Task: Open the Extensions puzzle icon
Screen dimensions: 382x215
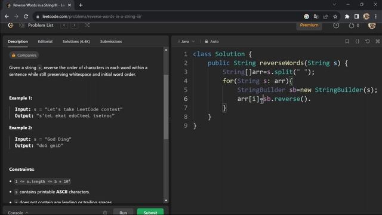Action: 347,17
